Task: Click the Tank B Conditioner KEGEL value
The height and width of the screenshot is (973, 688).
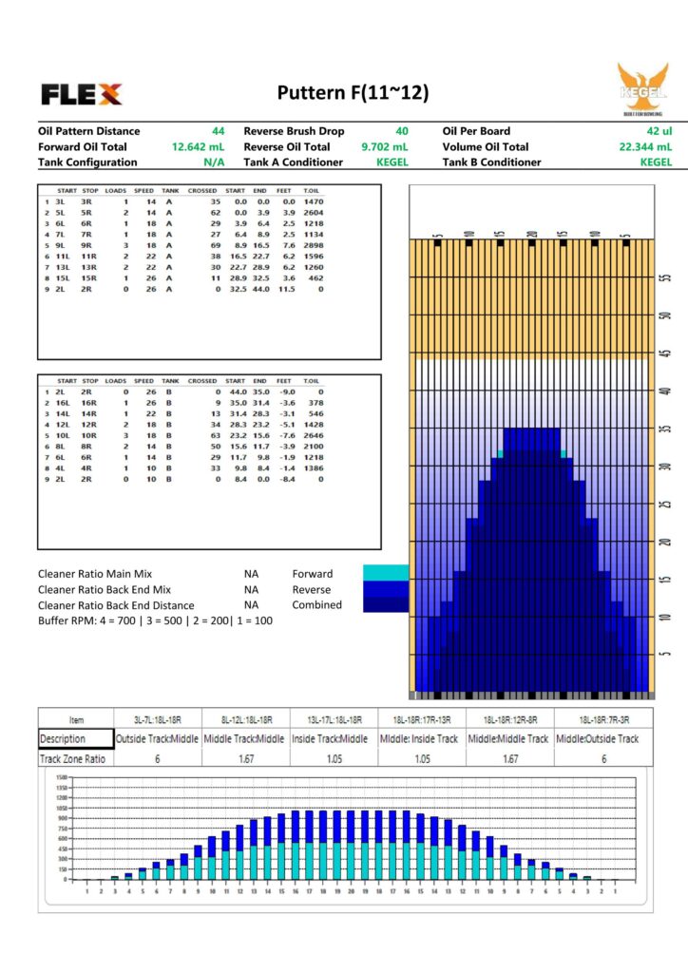Action: click(656, 162)
